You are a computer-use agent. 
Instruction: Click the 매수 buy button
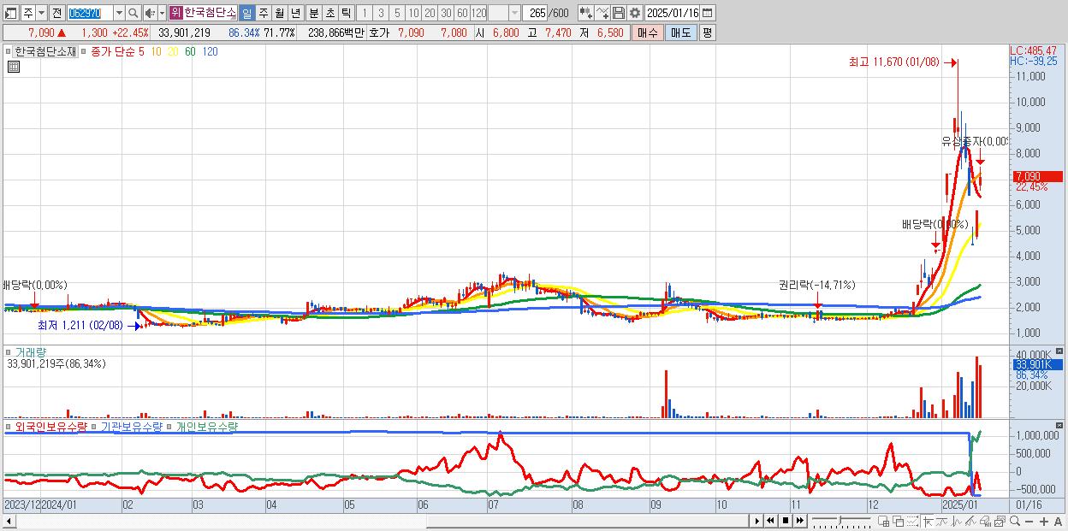pyautogui.click(x=646, y=32)
